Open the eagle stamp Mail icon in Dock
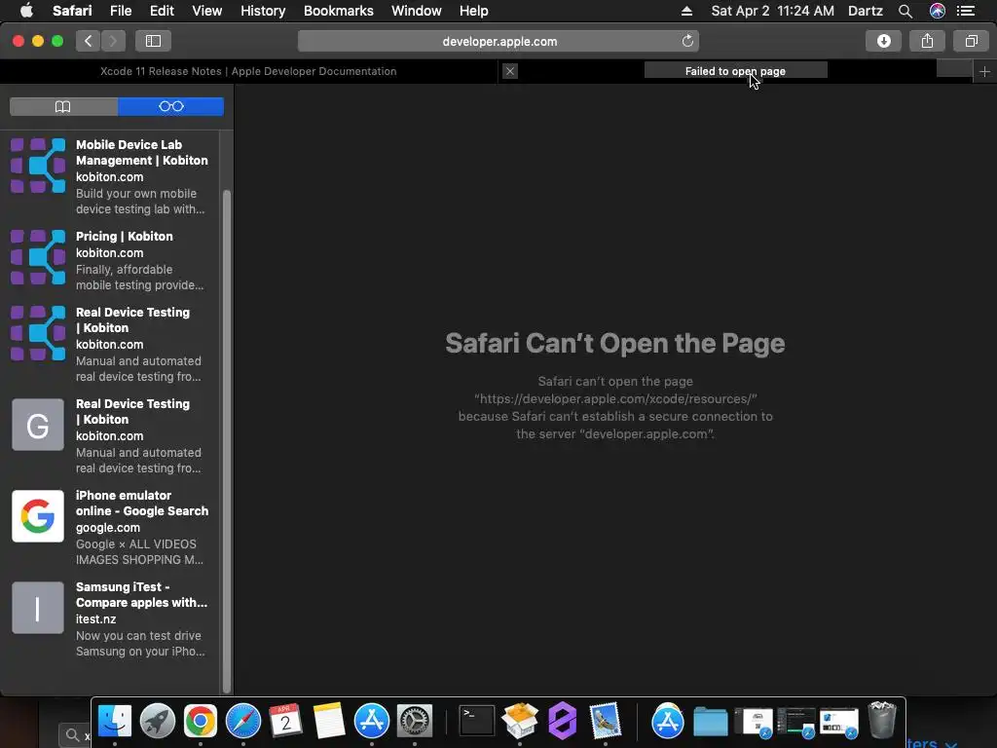 pyautogui.click(x=605, y=721)
